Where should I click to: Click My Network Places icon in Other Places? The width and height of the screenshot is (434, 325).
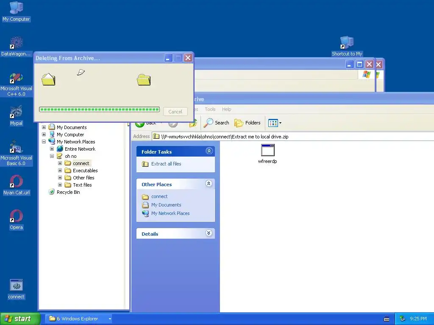click(x=145, y=213)
